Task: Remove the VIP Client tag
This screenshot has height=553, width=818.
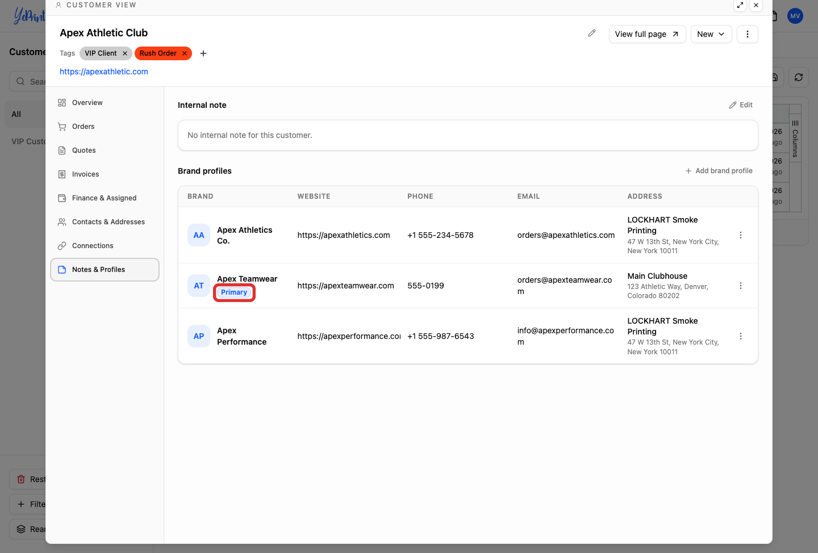Action: pos(125,53)
